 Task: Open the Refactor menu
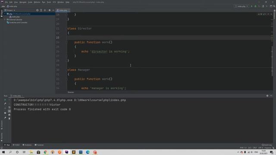(37, 2)
